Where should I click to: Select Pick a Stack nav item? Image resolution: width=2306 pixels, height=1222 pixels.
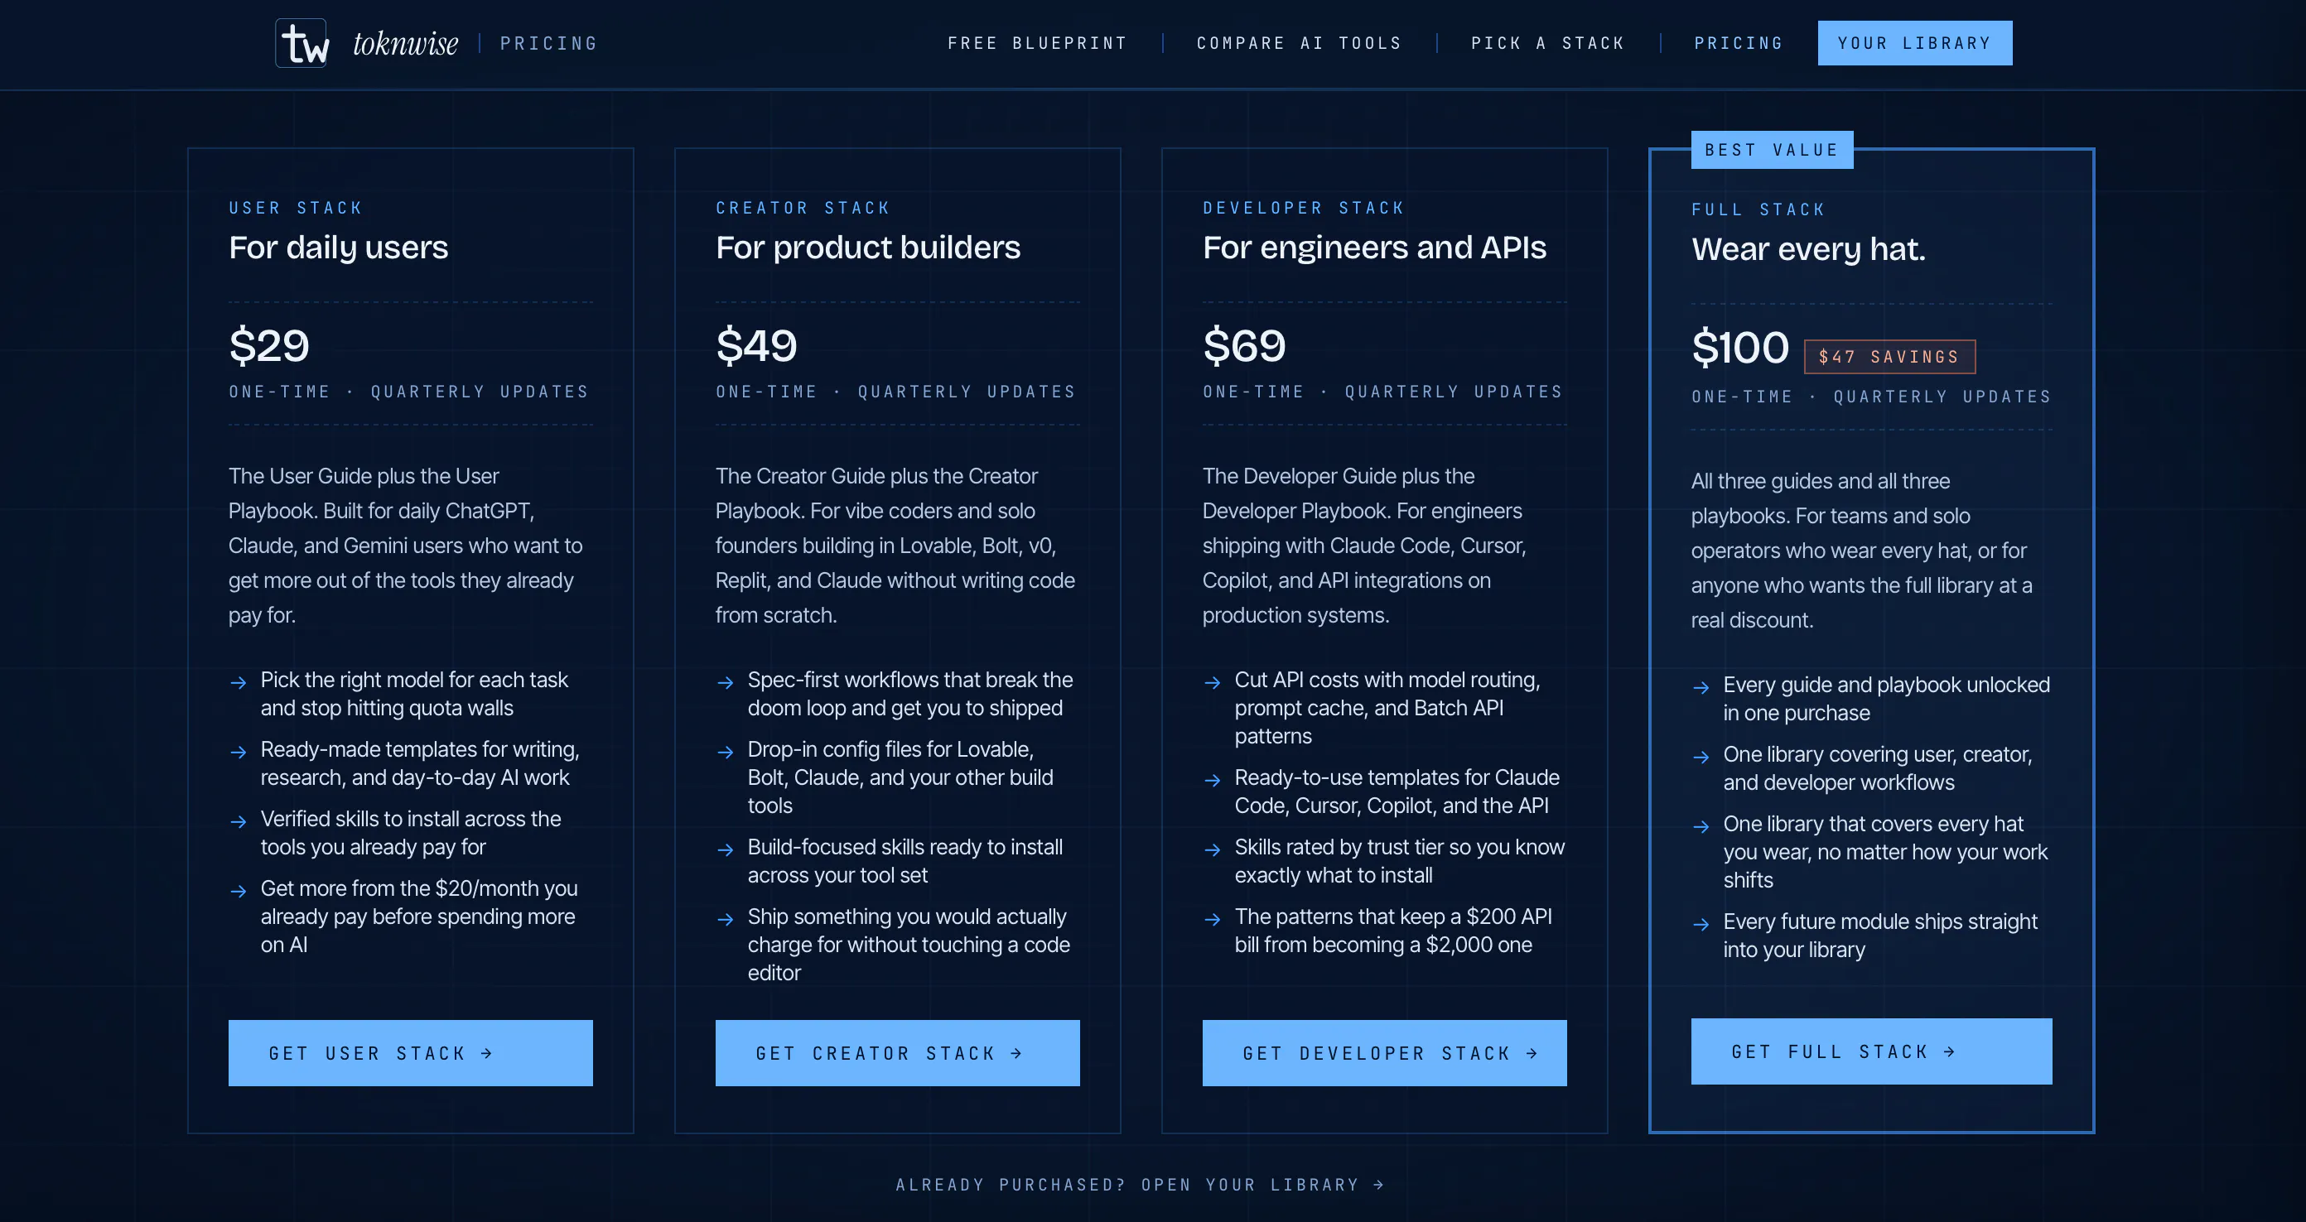pos(1548,43)
